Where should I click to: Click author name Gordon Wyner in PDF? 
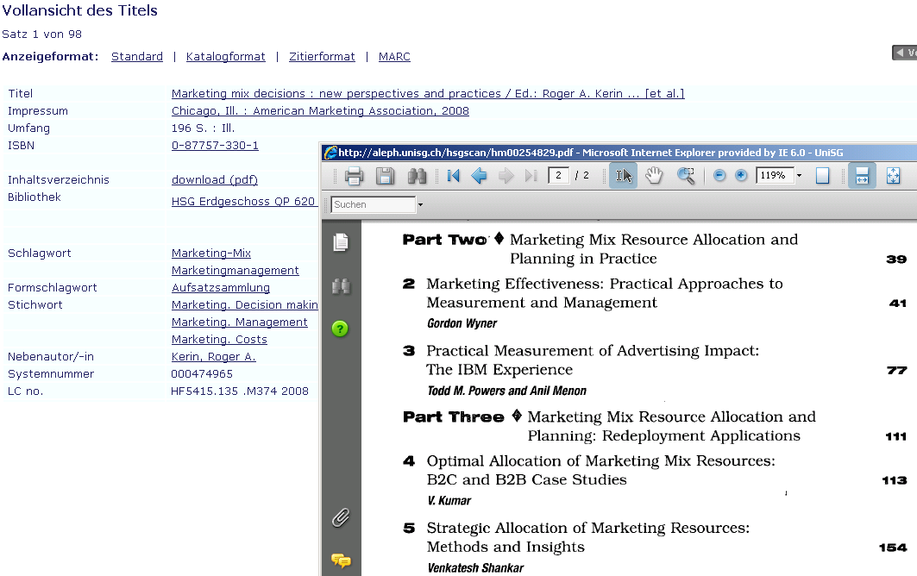pos(462,323)
